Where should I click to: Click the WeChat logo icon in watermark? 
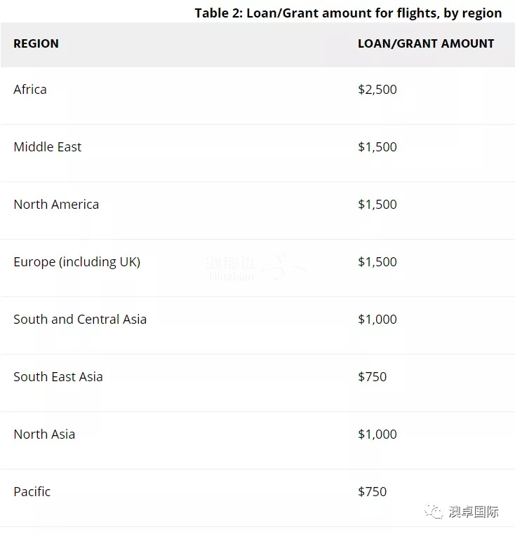(x=434, y=511)
